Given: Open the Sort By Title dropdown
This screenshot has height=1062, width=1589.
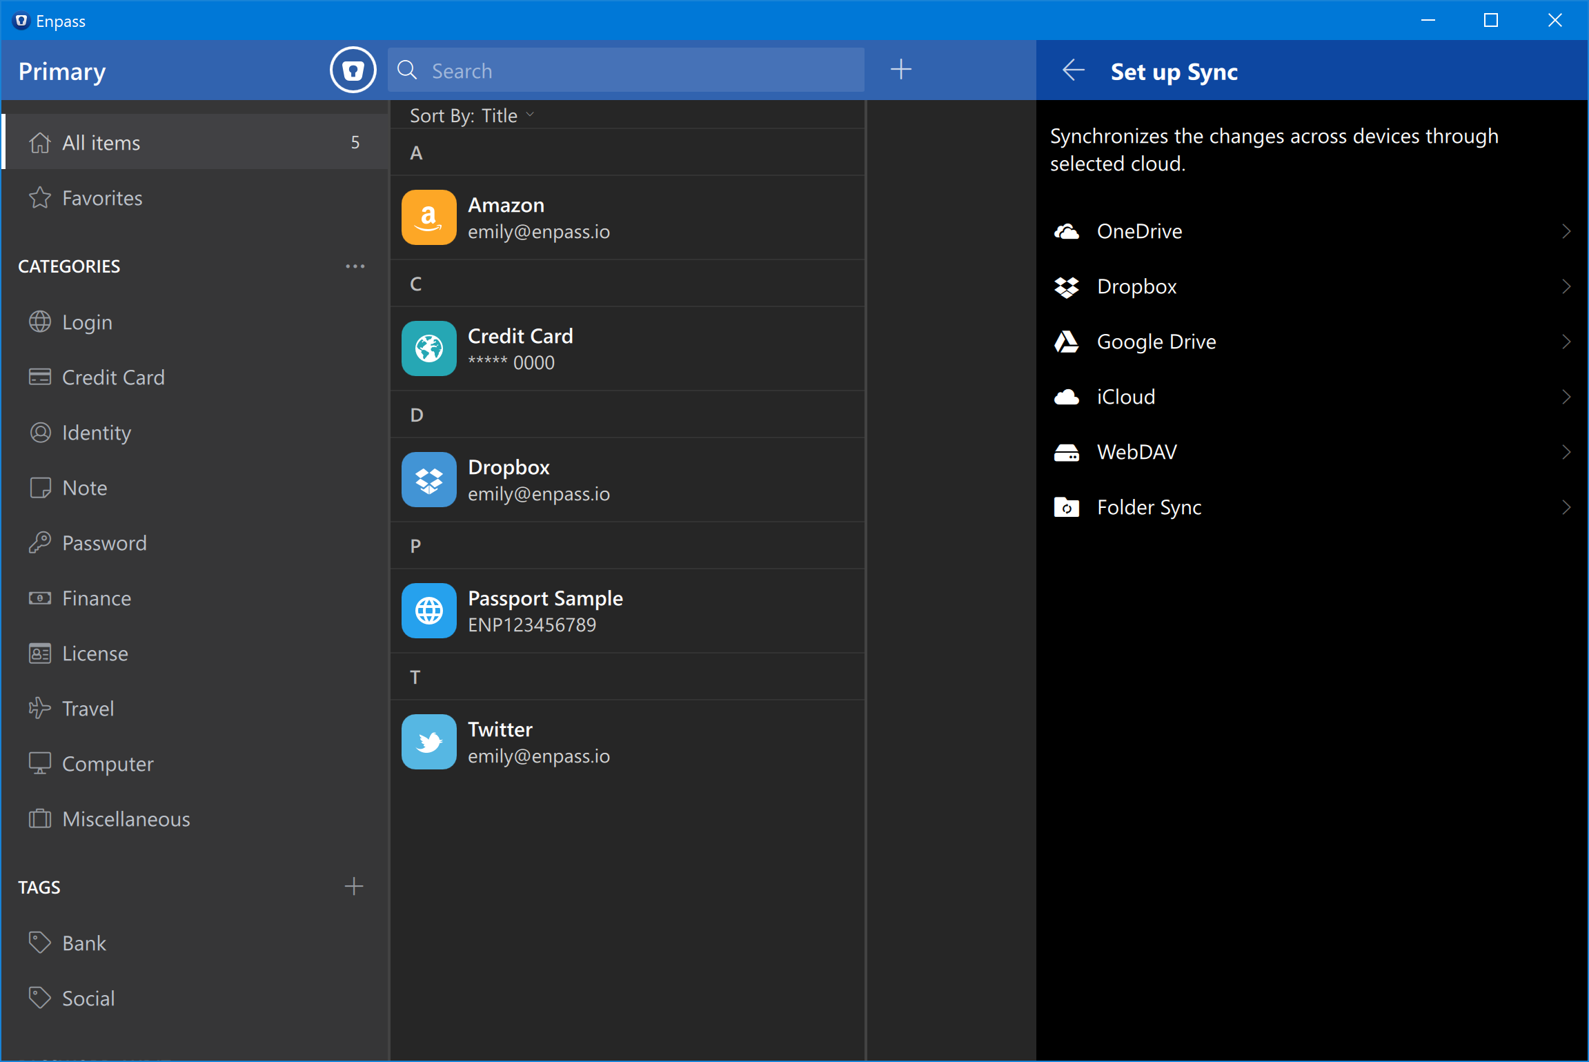Looking at the screenshot, I should 472,115.
